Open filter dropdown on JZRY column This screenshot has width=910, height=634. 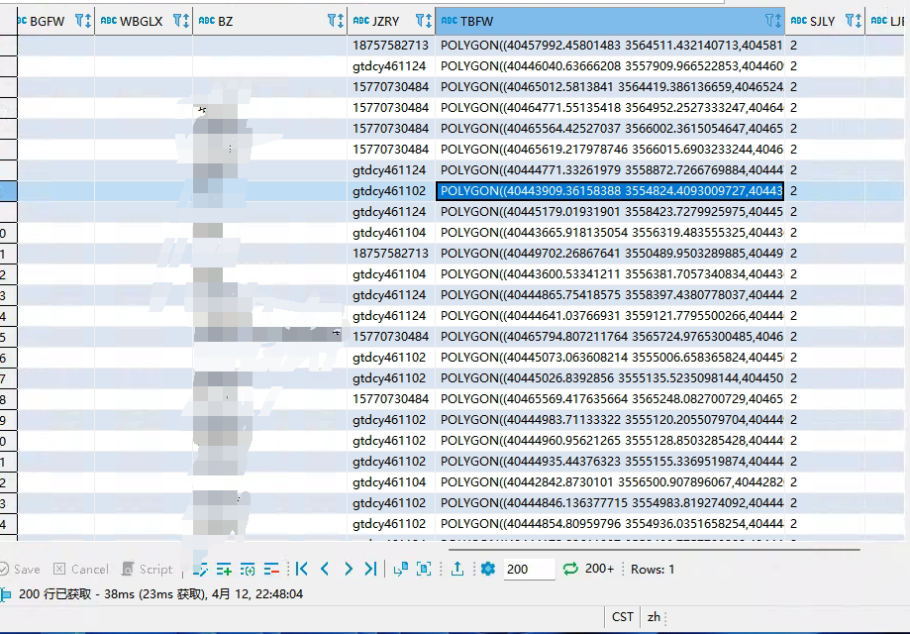423,21
